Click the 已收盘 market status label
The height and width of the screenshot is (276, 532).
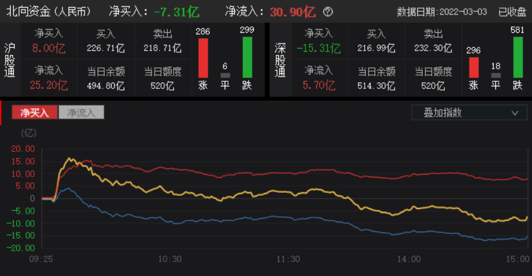[x=512, y=12]
